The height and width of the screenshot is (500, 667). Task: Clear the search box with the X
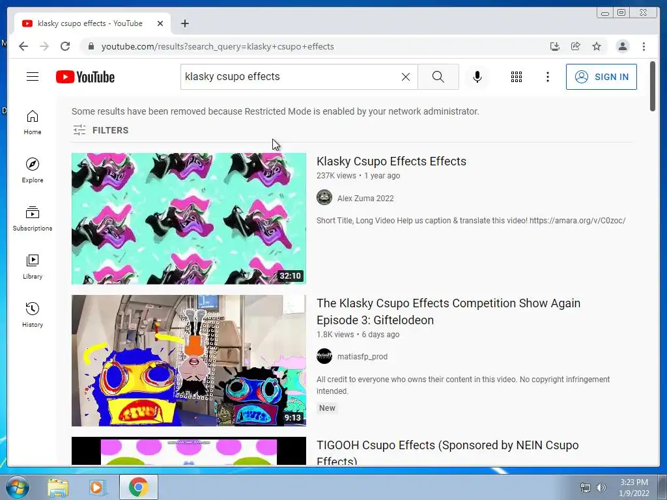[406, 77]
